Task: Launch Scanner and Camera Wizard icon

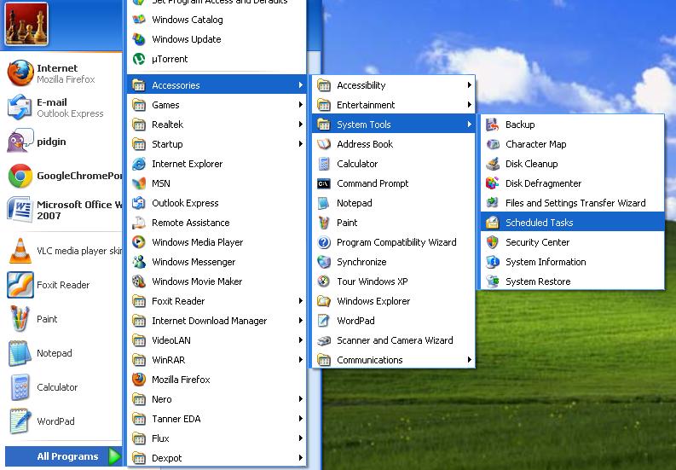Action: (324, 340)
